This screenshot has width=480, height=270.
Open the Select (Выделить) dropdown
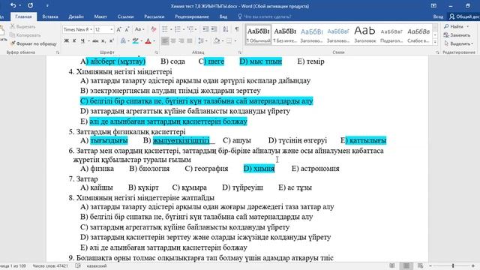[x=458, y=43]
